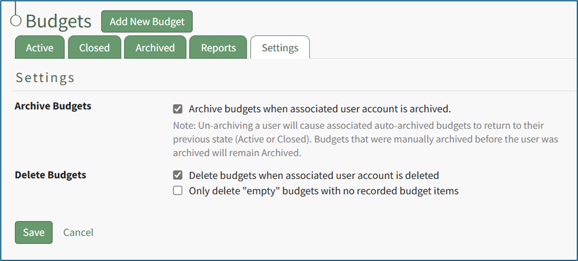
Task: Click the 'Only delete "empty" budgets' label text
Action: [x=324, y=191]
